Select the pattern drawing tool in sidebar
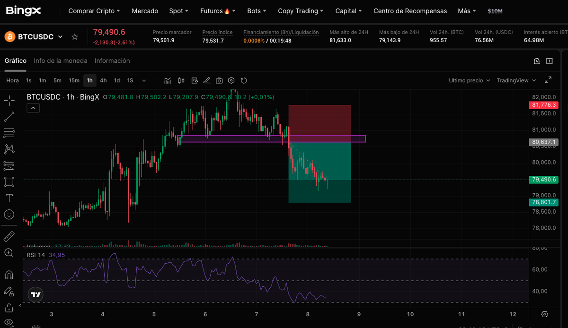 9,149
